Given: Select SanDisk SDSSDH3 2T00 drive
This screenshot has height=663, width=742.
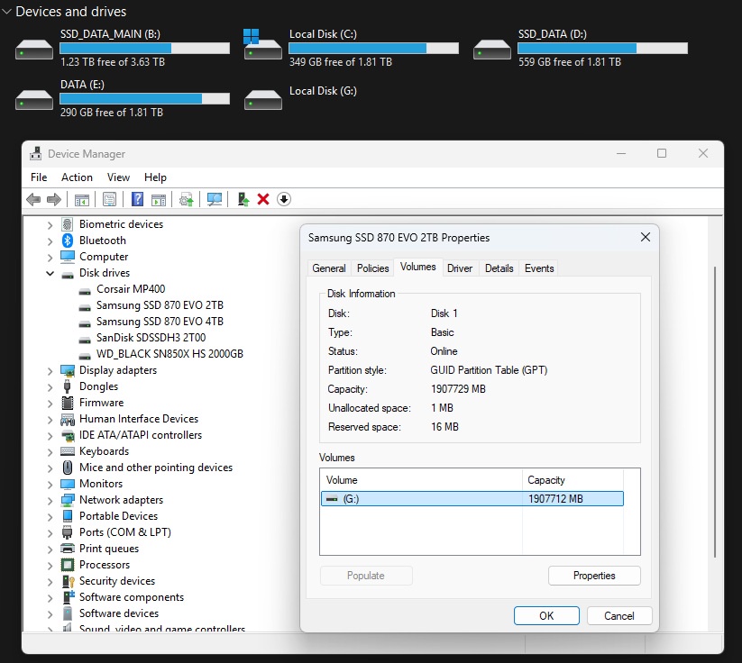Looking at the screenshot, I should (x=151, y=338).
